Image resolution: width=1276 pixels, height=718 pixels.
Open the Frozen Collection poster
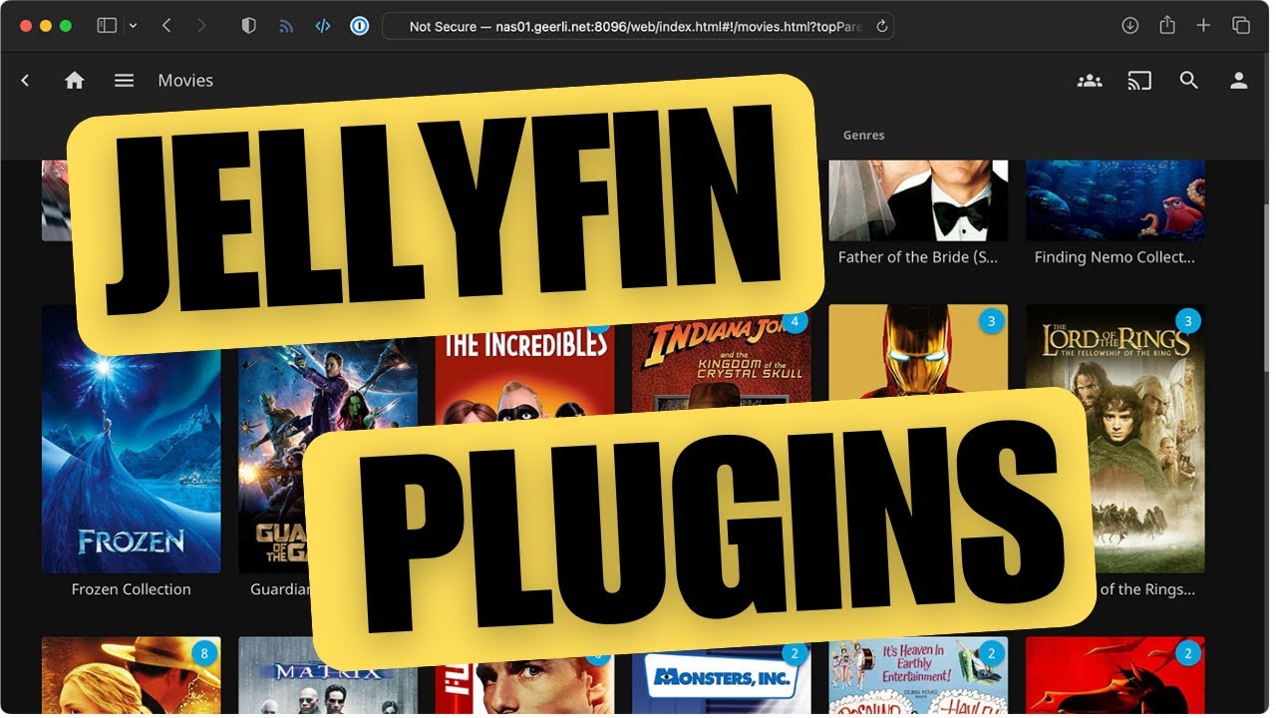click(x=132, y=439)
